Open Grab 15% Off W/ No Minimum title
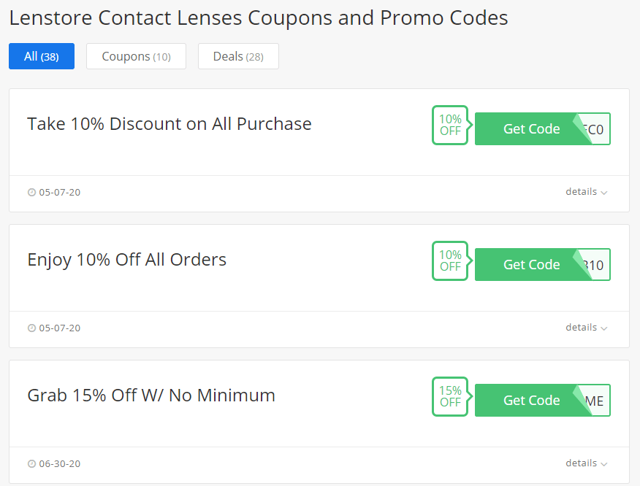The width and height of the screenshot is (640, 486). tap(151, 396)
